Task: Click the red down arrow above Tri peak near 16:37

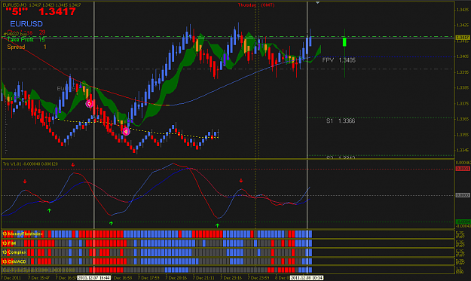Action: 72,165
